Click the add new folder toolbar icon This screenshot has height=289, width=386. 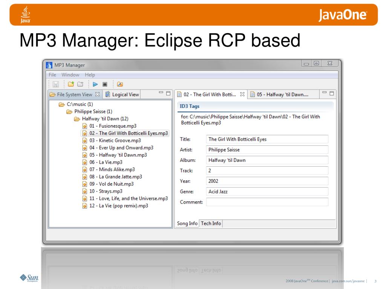click(71, 84)
